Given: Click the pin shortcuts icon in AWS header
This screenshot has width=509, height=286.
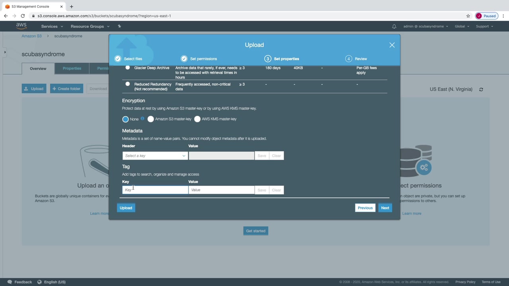Looking at the screenshot, I should [x=119, y=26].
